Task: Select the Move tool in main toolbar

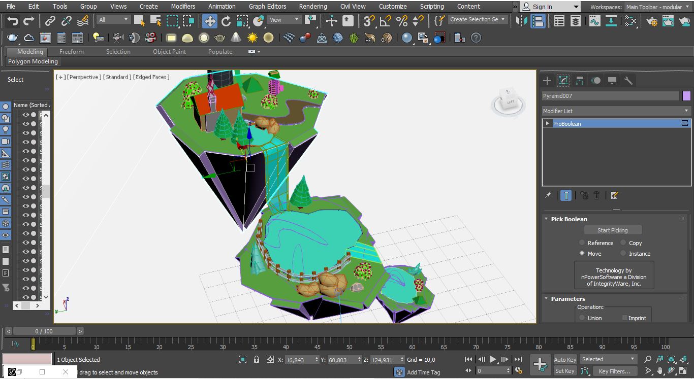Action: [x=210, y=21]
